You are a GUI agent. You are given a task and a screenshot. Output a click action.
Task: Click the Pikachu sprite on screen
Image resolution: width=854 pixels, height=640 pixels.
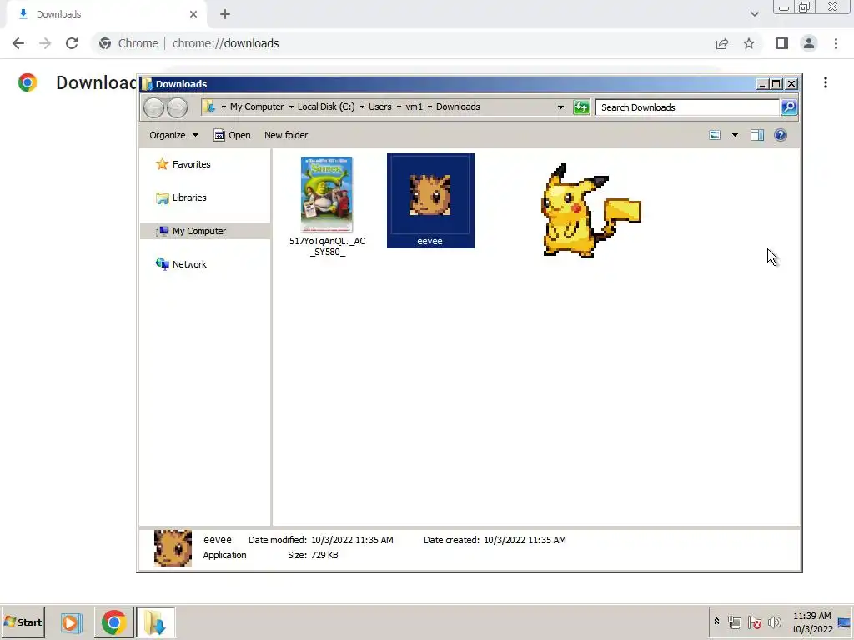[x=591, y=211]
